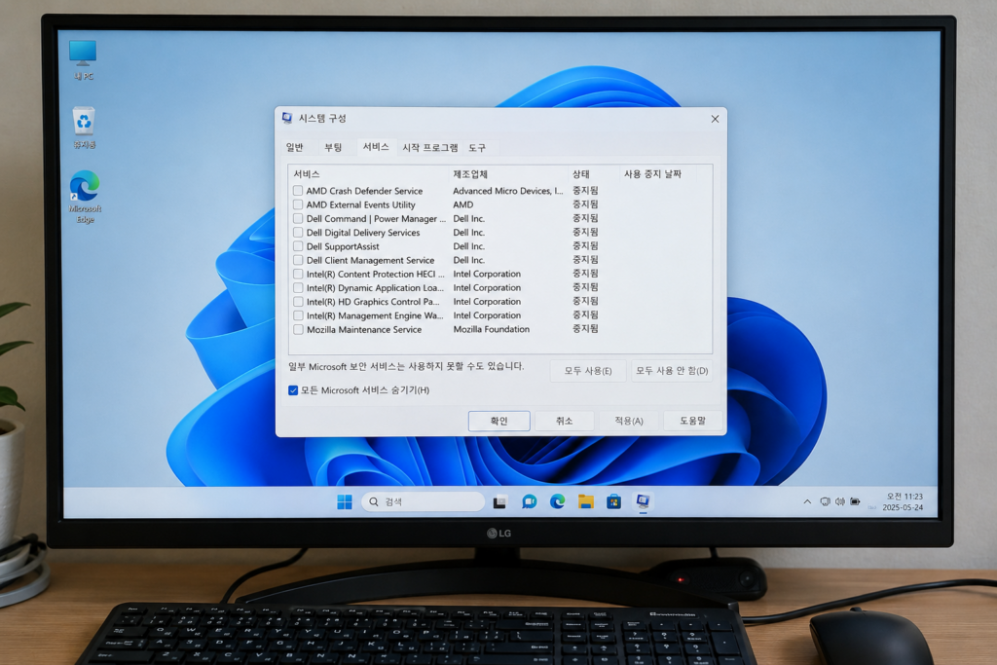This screenshot has width=997, height=665.
Task: Enable Intel(R) Dynamic Application Loader checkbox
Action: coord(298,288)
